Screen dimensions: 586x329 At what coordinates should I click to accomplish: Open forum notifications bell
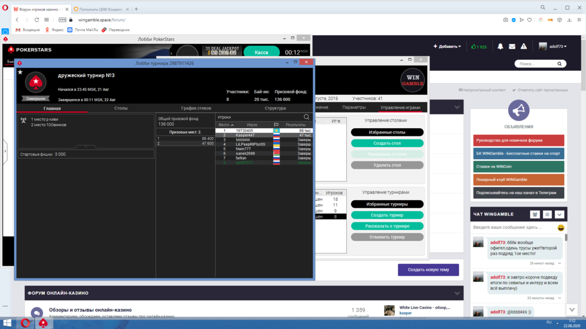click(x=500, y=46)
